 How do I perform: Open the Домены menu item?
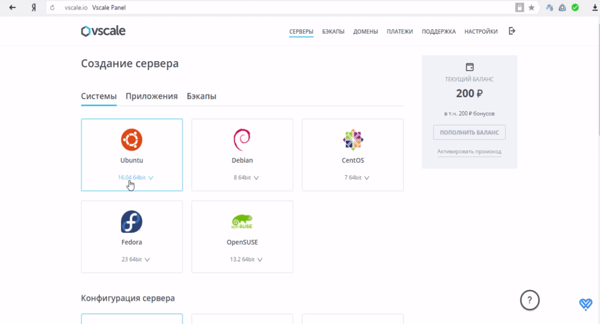366,31
